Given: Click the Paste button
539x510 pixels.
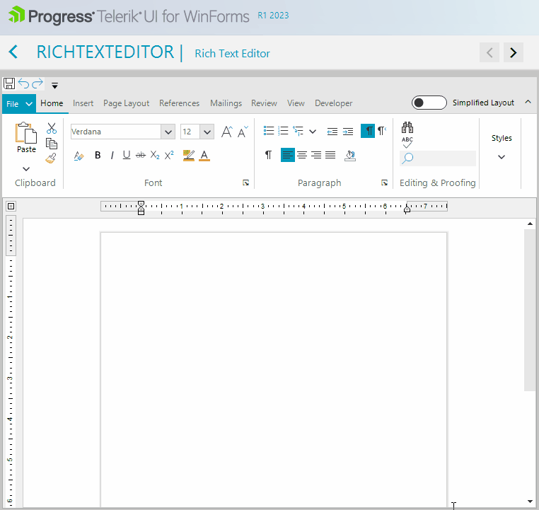Looking at the screenshot, I should [x=26, y=137].
